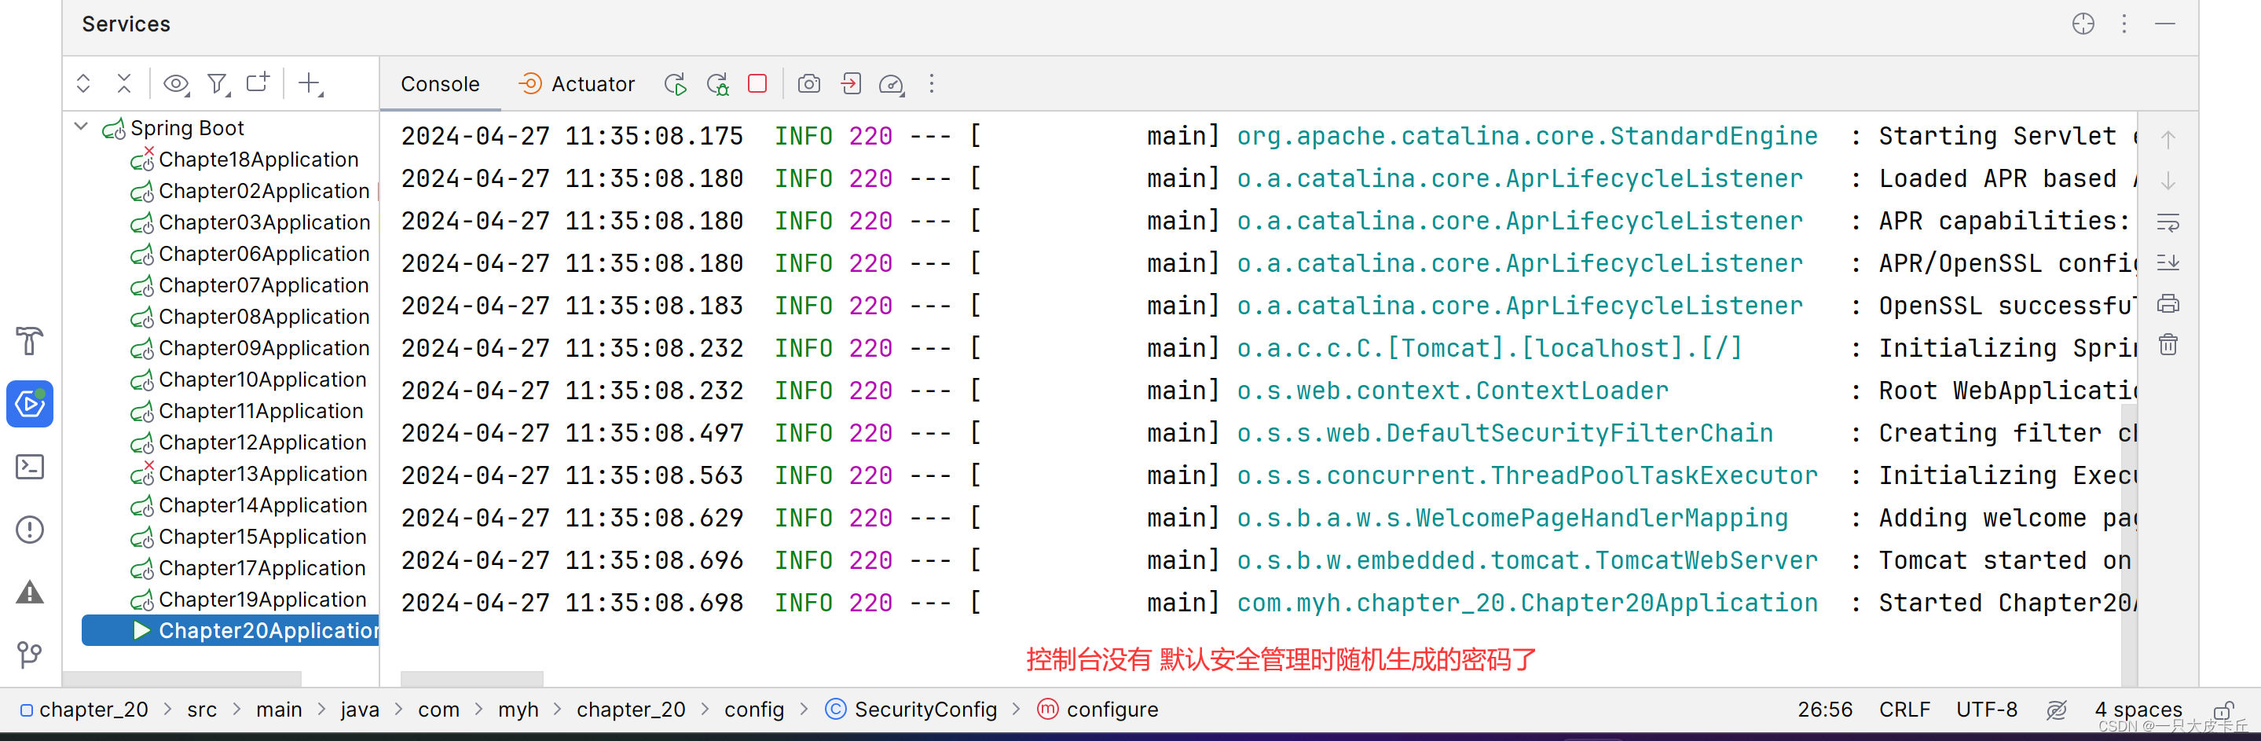The height and width of the screenshot is (741, 2261).
Task: Open the profiler gauge icon
Action: click(x=892, y=84)
